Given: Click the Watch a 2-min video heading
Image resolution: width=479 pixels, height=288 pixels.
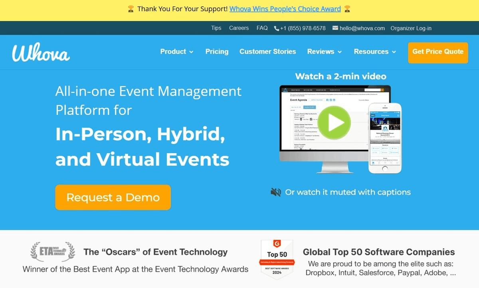Looking at the screenshot, I should click(340, 76).
